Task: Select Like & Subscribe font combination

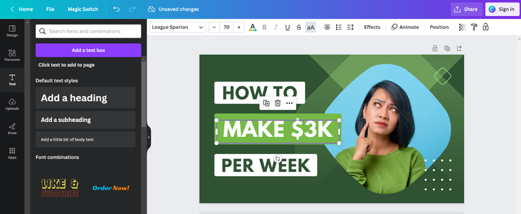Action: point(60,188)
